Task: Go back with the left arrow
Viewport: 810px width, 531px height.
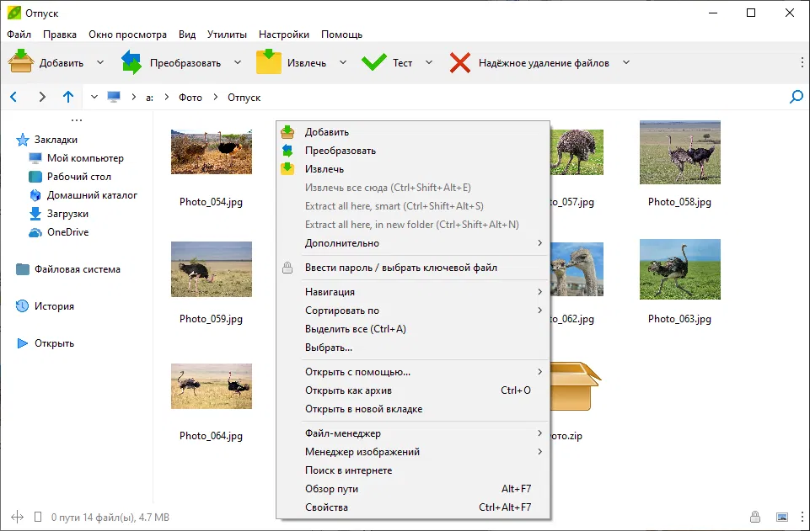Action: pos(14,97)
